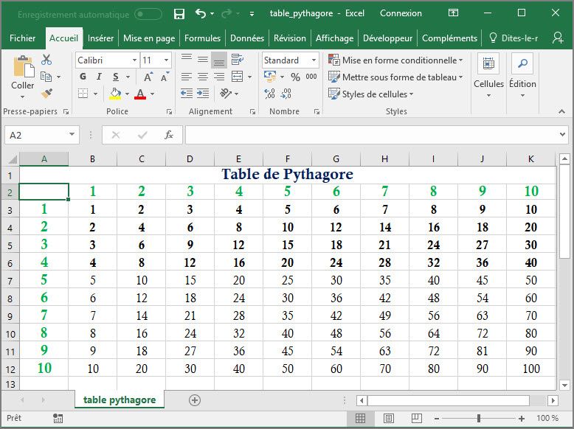The height and width of the screenshot is (429, 574).
Task: Open the Calibri font name dropdown
Action: point(134,60)
